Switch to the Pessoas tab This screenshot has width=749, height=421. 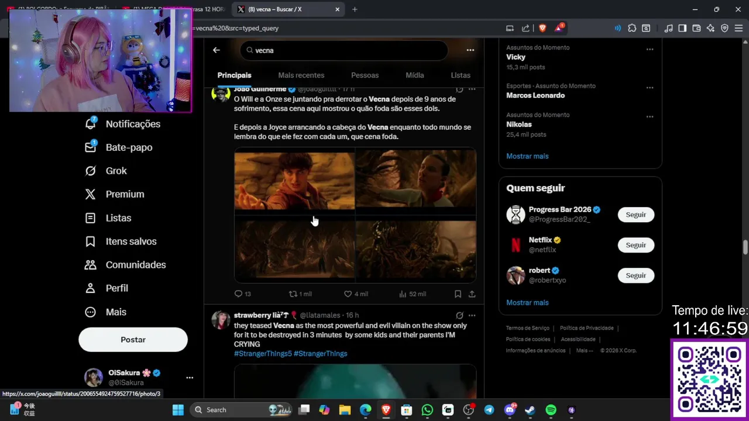(x=365, y=75)
